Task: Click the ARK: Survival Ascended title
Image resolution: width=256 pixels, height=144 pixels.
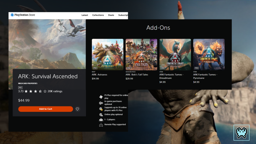Action: pyautogui.click(x=48, y=76)
